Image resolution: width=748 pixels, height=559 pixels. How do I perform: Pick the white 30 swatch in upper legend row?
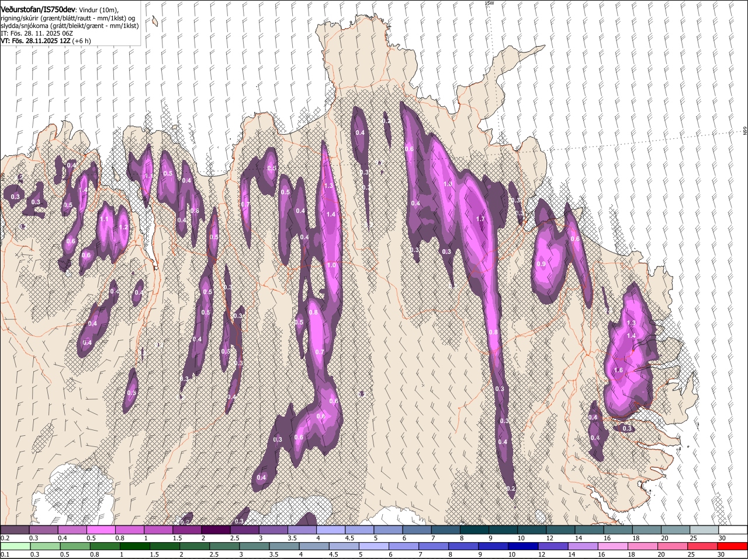[x=733, y=530]
